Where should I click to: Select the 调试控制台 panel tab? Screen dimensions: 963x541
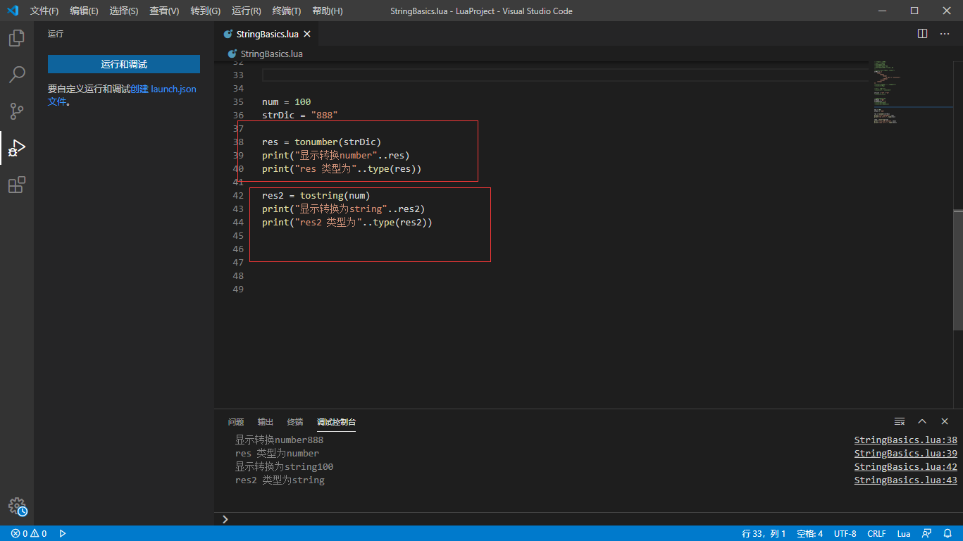click(336, 422)
